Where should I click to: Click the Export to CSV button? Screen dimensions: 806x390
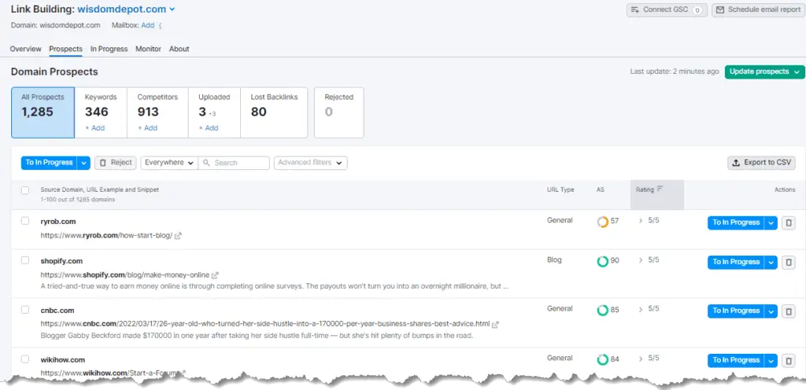pyautogui.click(x=762, y=163)
